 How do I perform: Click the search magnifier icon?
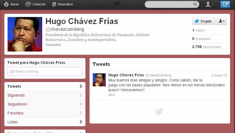[x=195, y=4]
